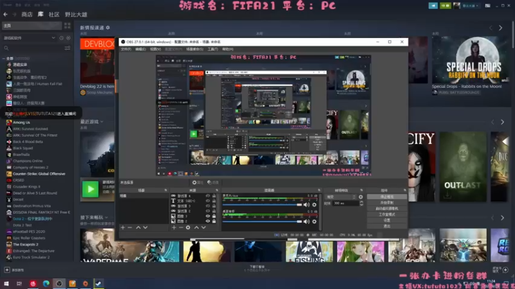Open the OBS 视图(V) menu
The width and height of the screenshot is (515, 289).
click(x=155, y=49)
